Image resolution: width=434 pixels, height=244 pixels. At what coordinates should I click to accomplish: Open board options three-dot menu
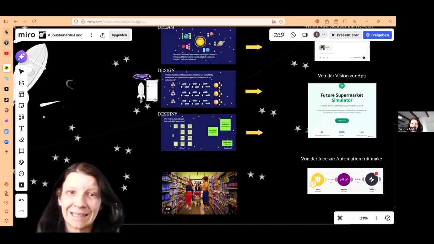[x=91, y=35]
